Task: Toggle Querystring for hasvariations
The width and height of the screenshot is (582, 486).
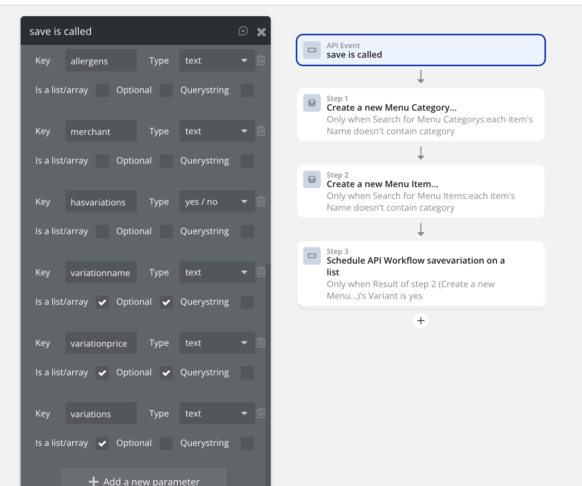Action: pyautogui.click(x=247, y=232)
